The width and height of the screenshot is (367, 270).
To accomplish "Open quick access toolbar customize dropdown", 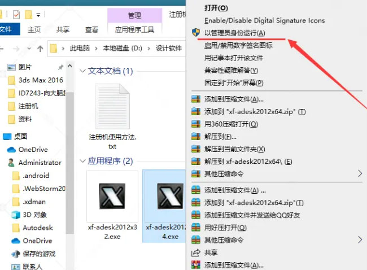I will coord(38,15).
